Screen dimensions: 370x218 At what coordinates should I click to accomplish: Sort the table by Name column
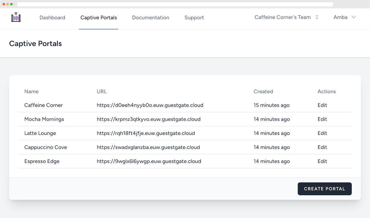[x=31, y=91]
